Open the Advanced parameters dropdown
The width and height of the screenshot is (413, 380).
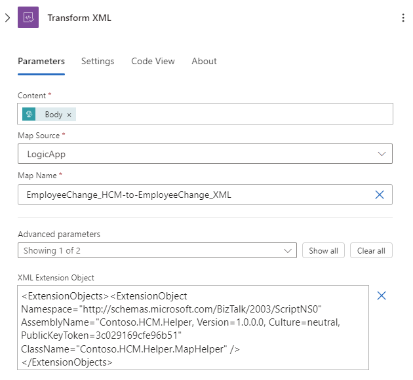point(157,250)
